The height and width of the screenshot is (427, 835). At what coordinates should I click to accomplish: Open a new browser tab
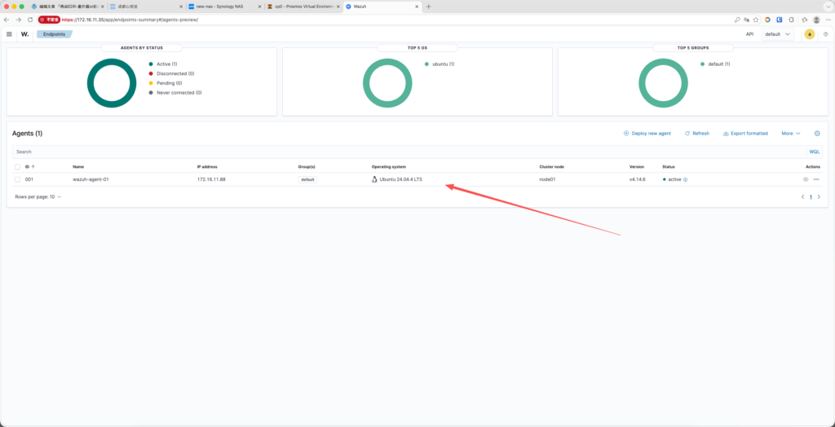tap(429, 7)
